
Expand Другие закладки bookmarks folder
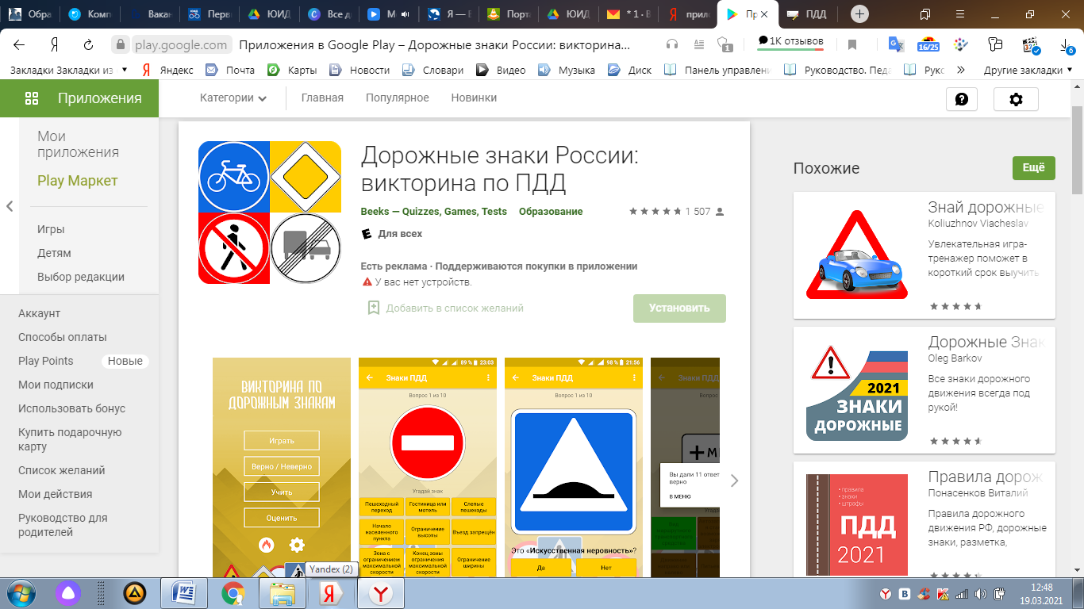[x=1028, y=70]
